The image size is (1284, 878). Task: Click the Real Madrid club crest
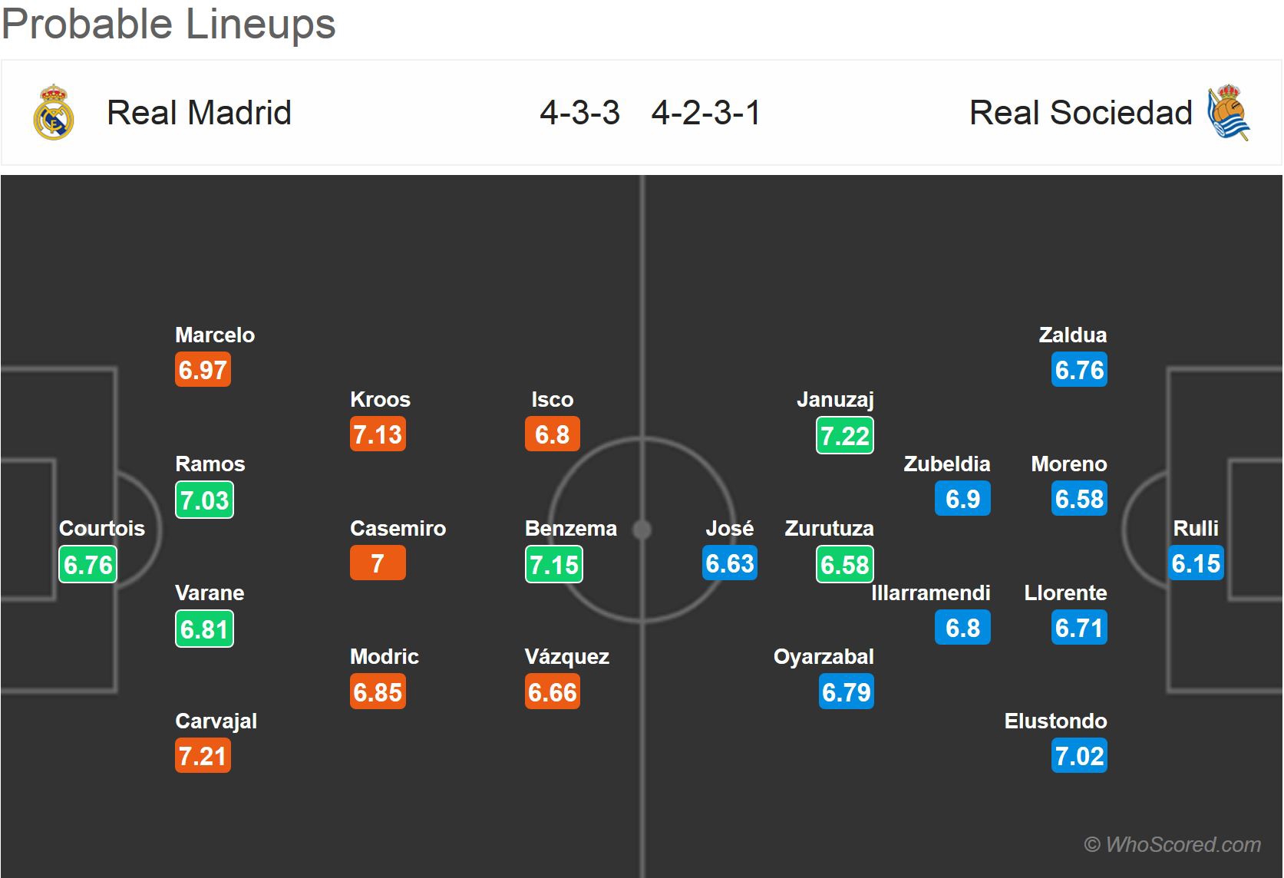pyautogui.click(x=53, y=113)
